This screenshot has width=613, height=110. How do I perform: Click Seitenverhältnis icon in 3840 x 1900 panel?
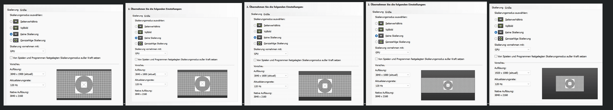coord(16,22)
